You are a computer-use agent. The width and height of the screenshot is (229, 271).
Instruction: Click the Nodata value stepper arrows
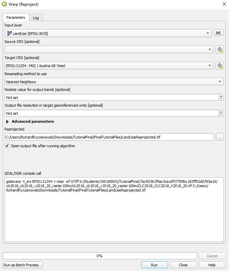coord(221,98)
